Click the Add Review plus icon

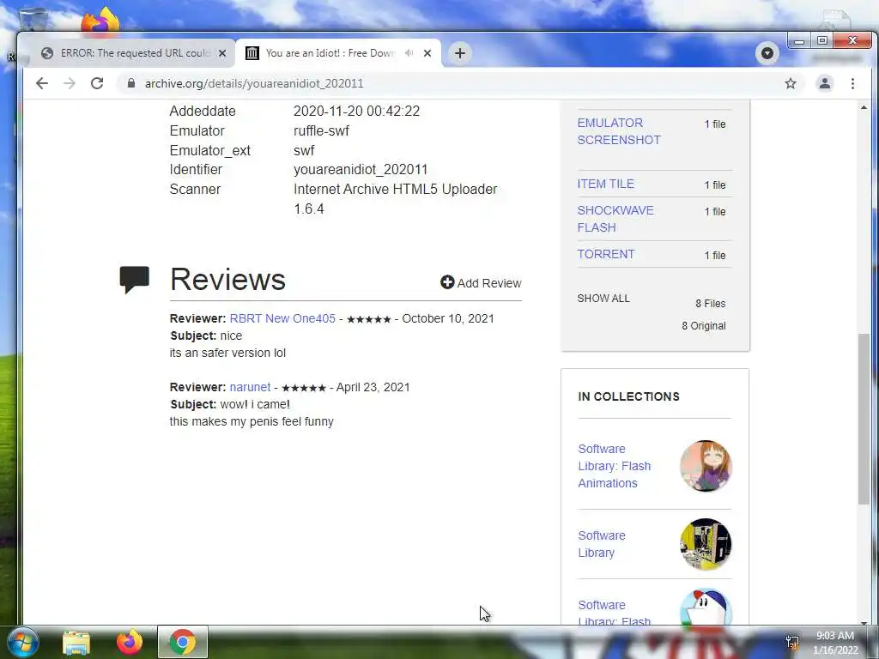[446, 282]
